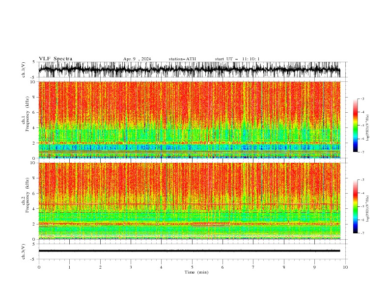The height and width of the screenshot is (300, 389).
Task: Click the ch.2 "Frequency (kHz)" axis label
Action: 28,195
